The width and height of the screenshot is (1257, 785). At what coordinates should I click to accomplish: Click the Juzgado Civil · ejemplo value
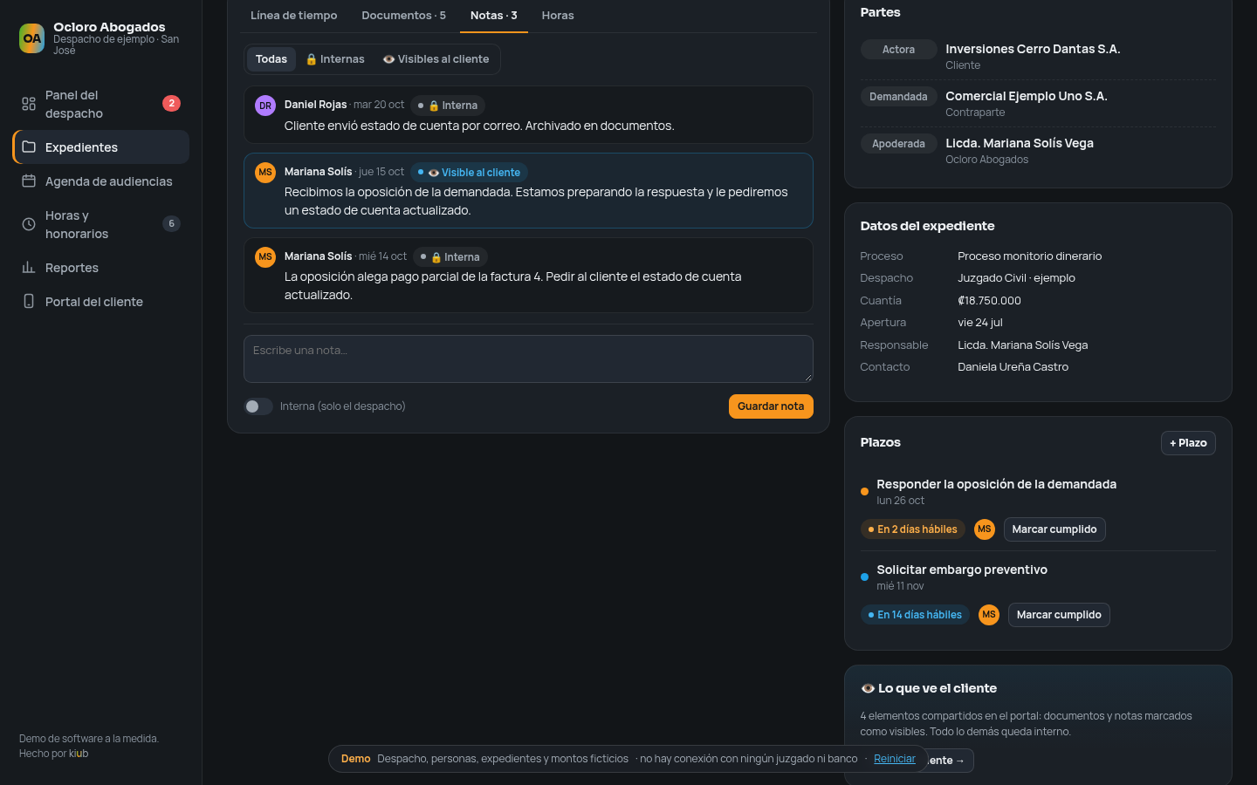tap(1016, 278)
